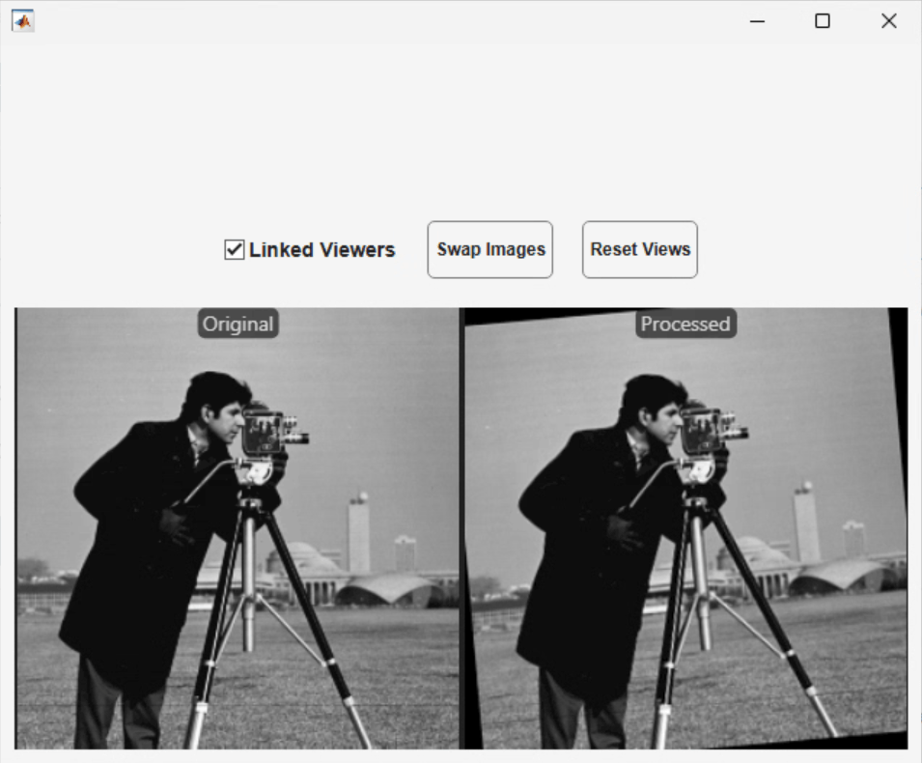Minimize the viewer window
Viewport: 922px width, 763px height.
click(757, 21)
